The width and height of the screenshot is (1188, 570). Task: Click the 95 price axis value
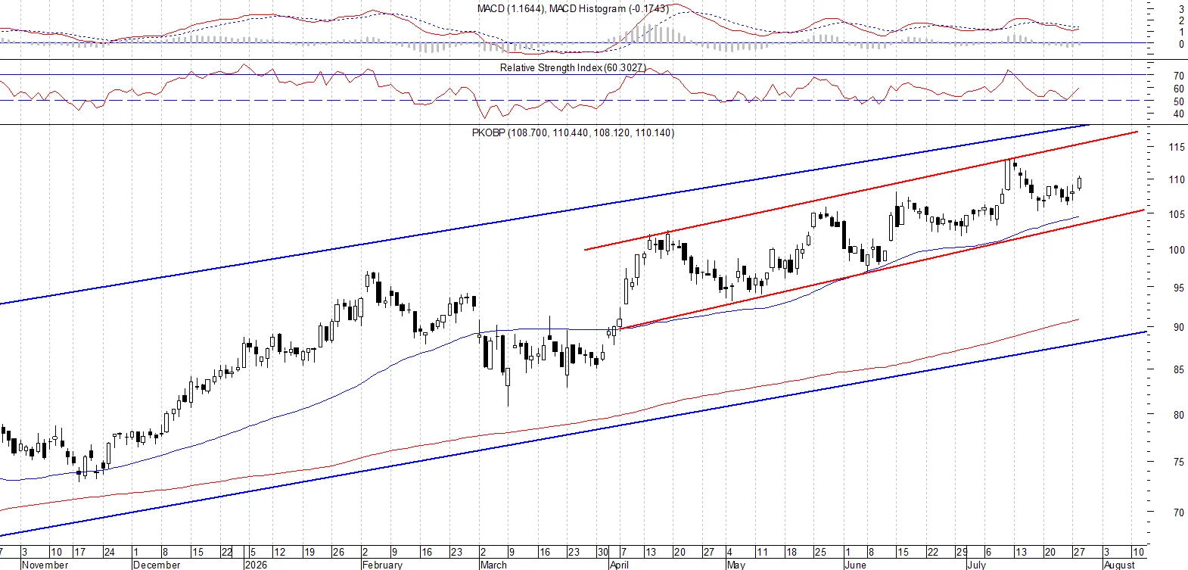[1179, 288]
